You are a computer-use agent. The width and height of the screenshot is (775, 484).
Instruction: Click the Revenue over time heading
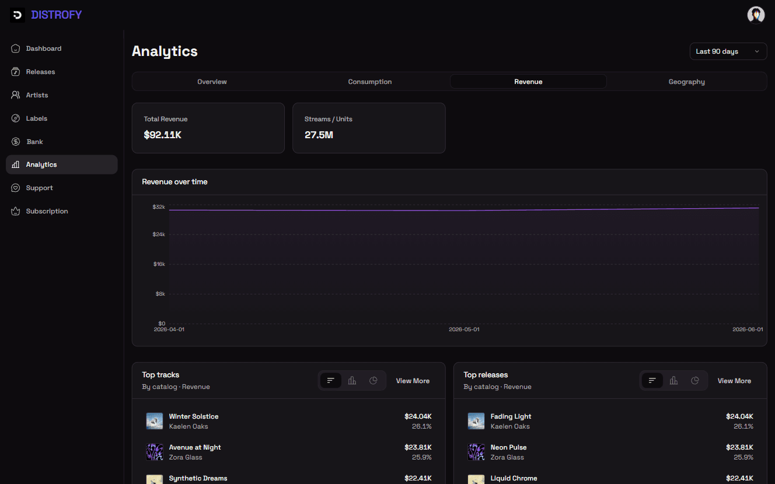(x=175, y=182)
